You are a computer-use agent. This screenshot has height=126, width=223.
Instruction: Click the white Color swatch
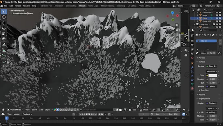coord(213,75)
